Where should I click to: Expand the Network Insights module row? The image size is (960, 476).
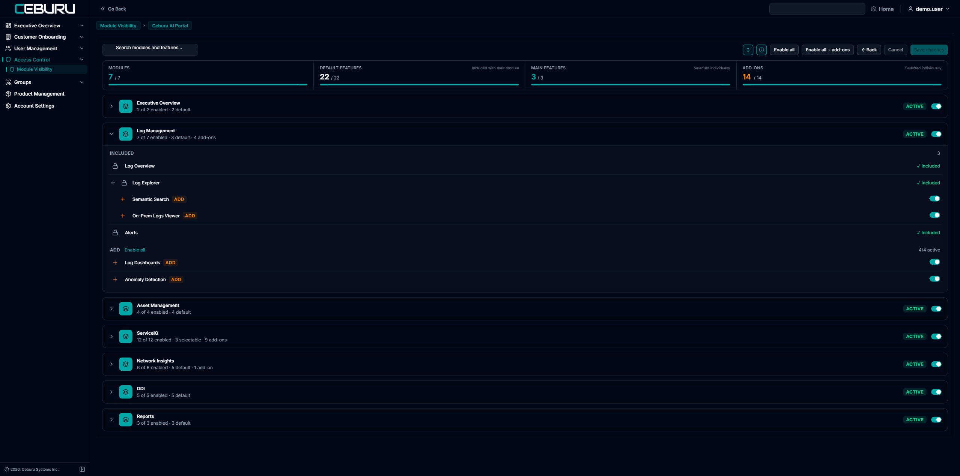(x=111, y=364)
